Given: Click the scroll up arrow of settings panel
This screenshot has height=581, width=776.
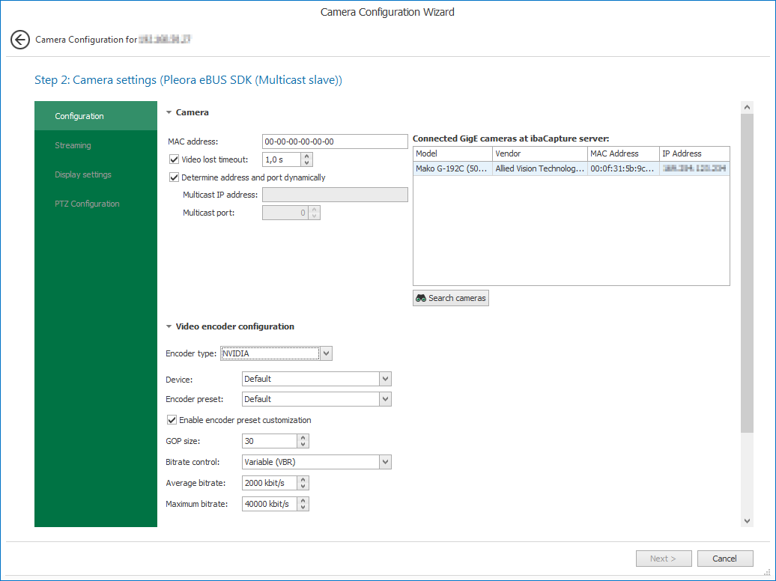Looking at the screenshot, I should click(748, 107).
